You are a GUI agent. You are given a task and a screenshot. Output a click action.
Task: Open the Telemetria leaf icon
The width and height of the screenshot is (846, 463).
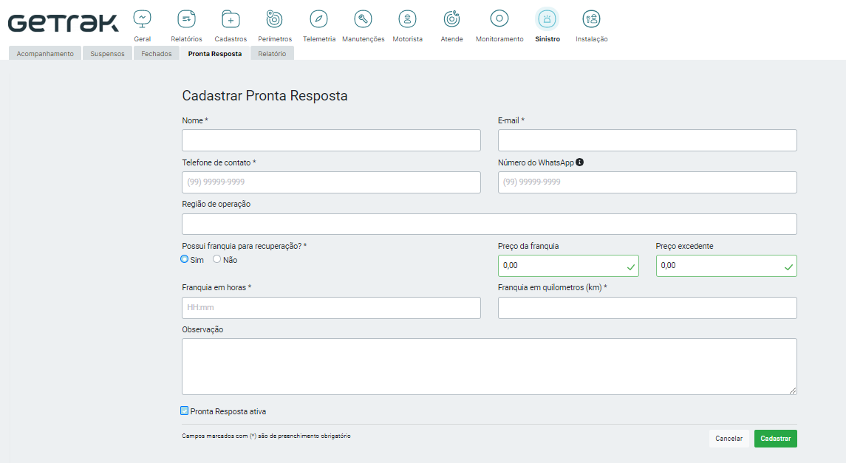[x=319, y=19]
